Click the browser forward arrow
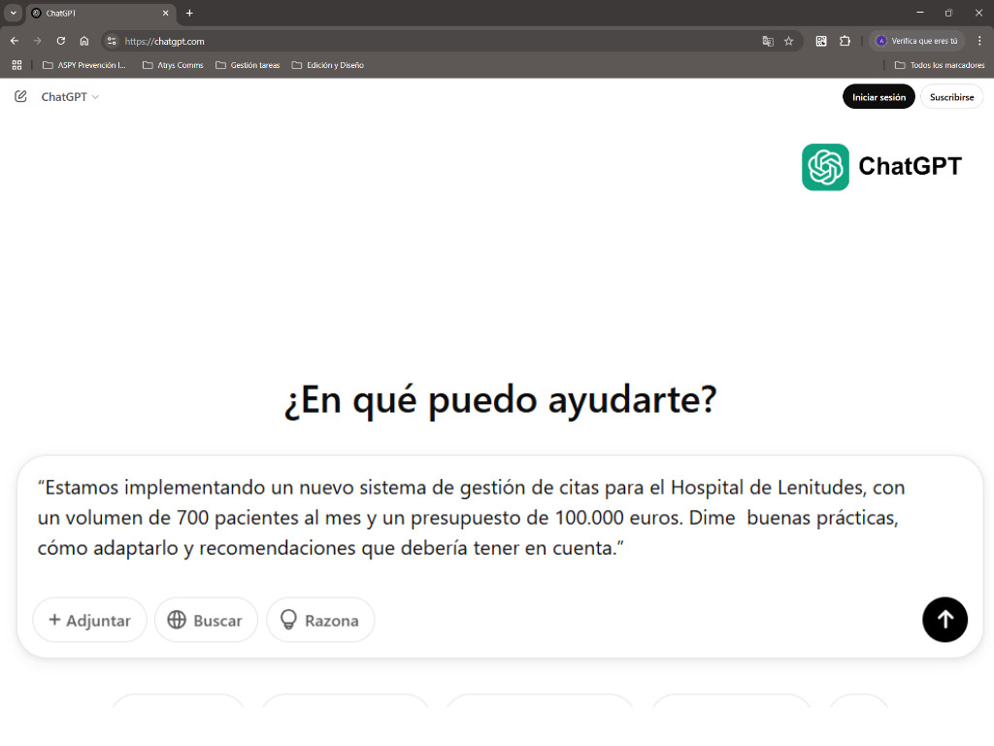Viewport: 994px width, 746px height. point(38,41)
